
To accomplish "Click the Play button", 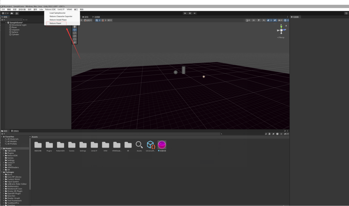I will pos(185,13).
